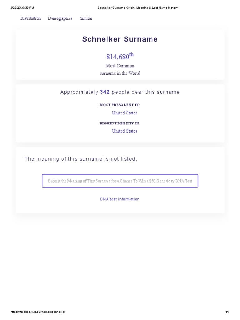Click the 'meaning of this surname' statement
Viewport: 240px width, 320px height.
pos(81,159)
